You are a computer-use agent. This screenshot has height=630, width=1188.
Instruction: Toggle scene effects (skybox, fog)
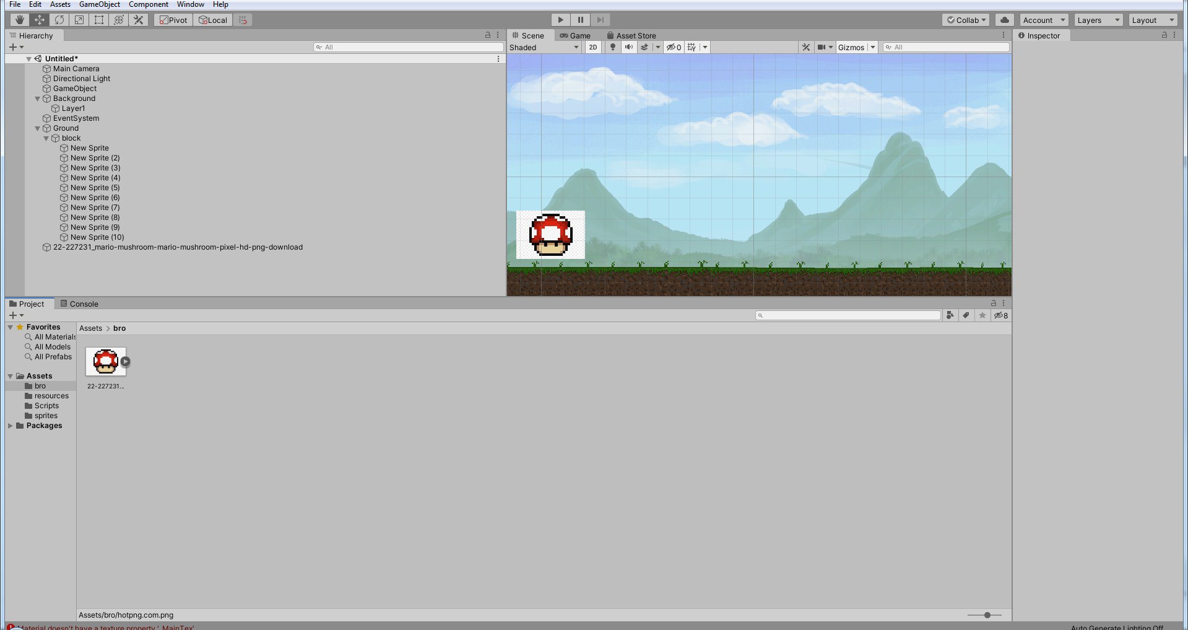[644, 47]
